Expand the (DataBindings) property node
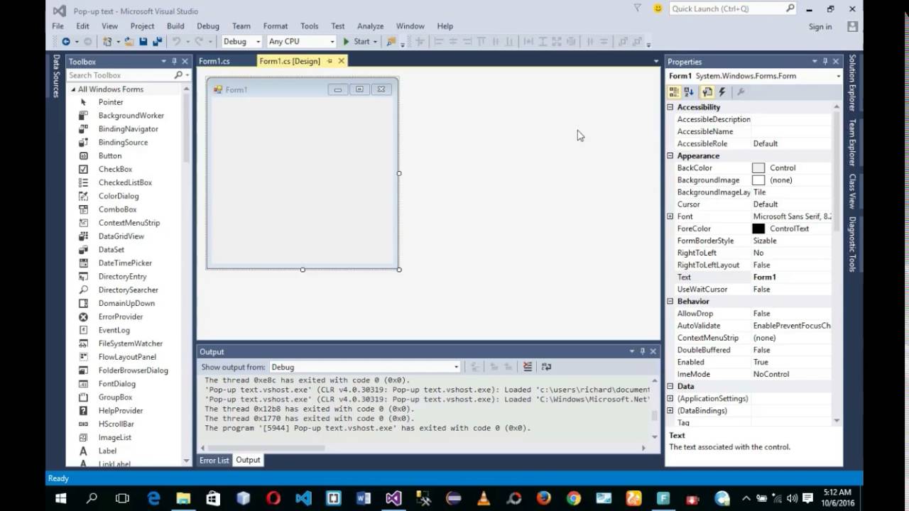Viewport: 909px width, 511px height. coord(670,410)
